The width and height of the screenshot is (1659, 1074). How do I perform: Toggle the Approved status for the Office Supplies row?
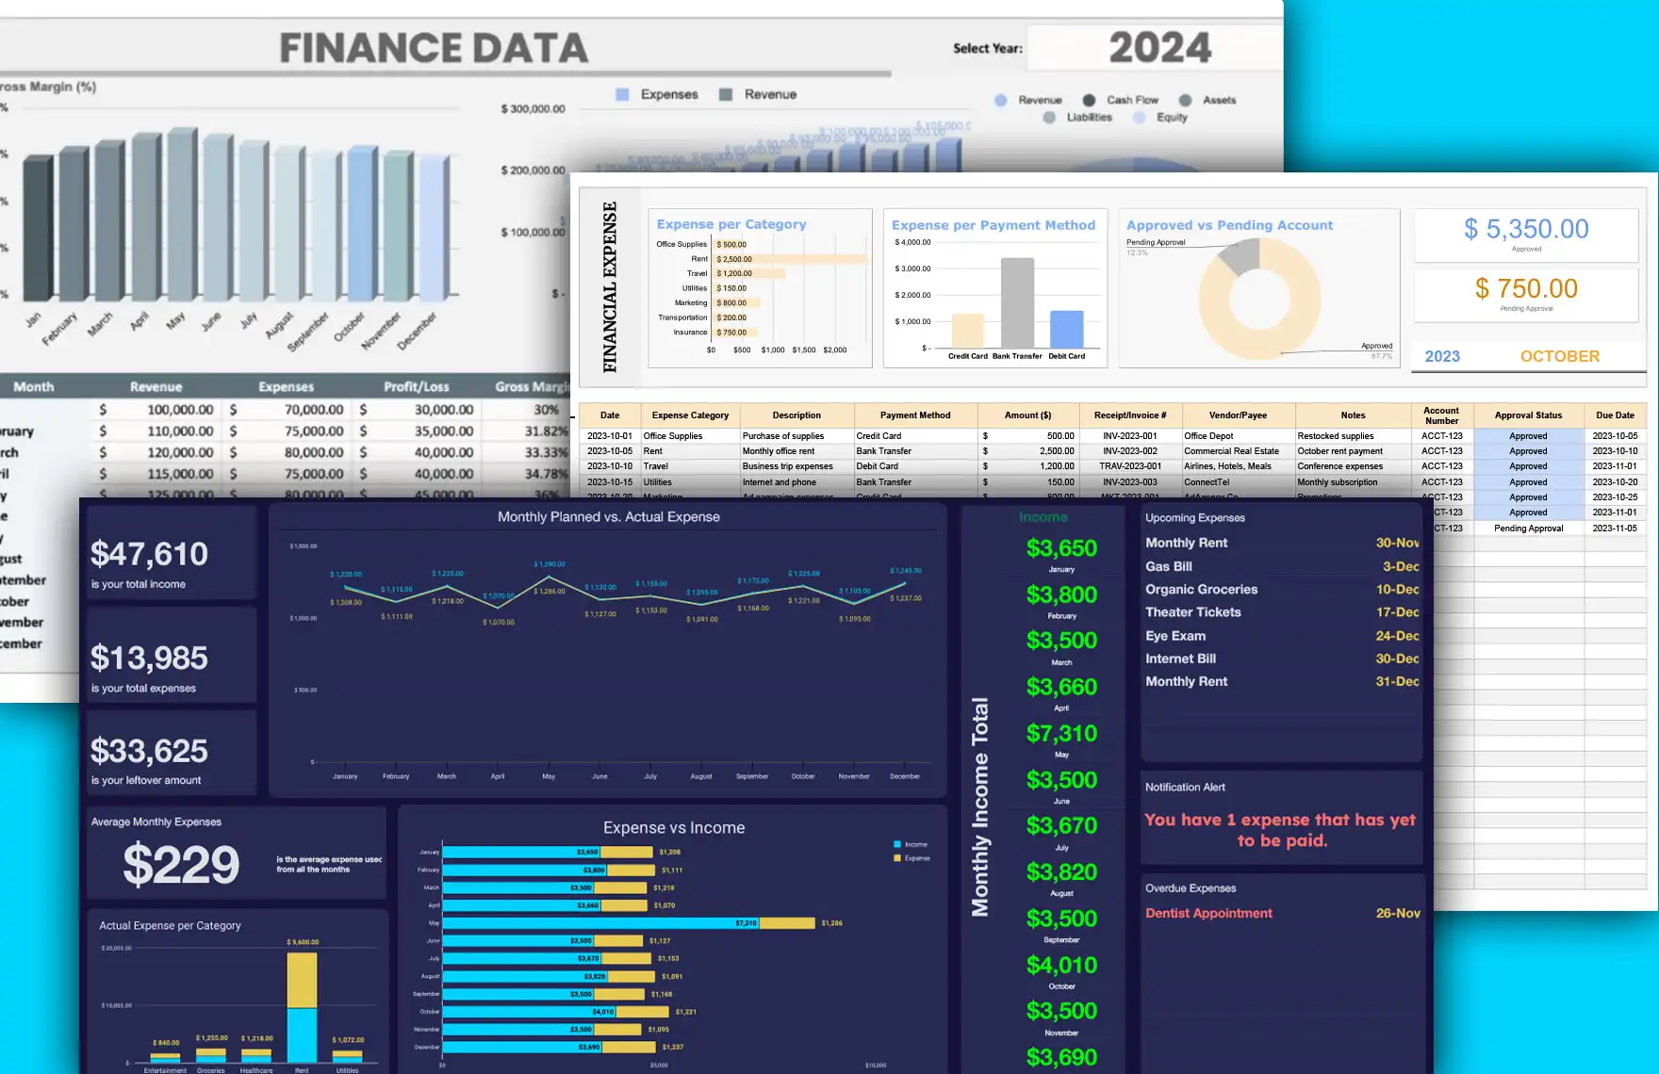pos(1527,435)
